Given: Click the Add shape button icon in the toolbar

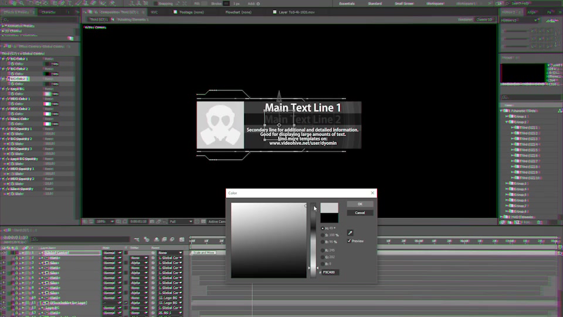Looking at the screenshot, I should 258,4.
